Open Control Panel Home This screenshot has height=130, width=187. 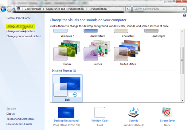[x=18, y=18]
